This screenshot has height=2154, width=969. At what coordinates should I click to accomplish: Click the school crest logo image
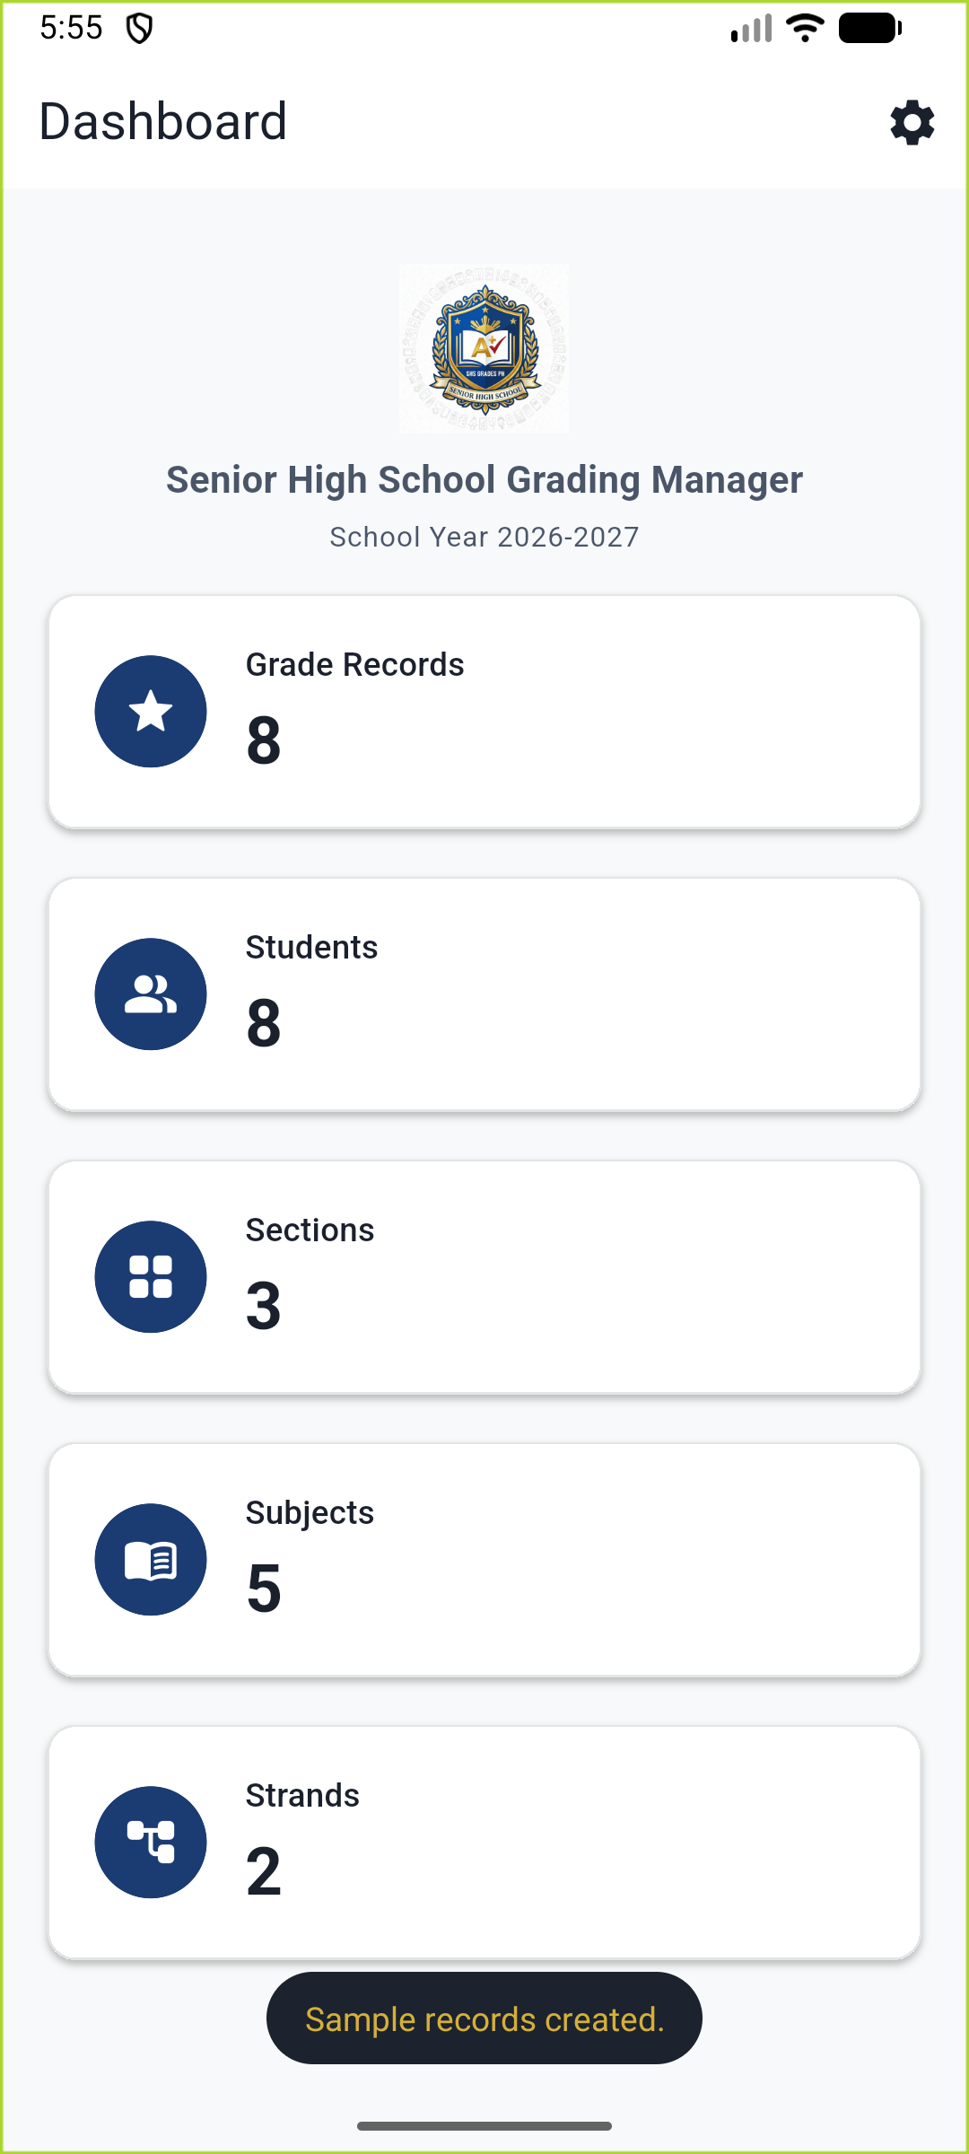coord(484,348)
